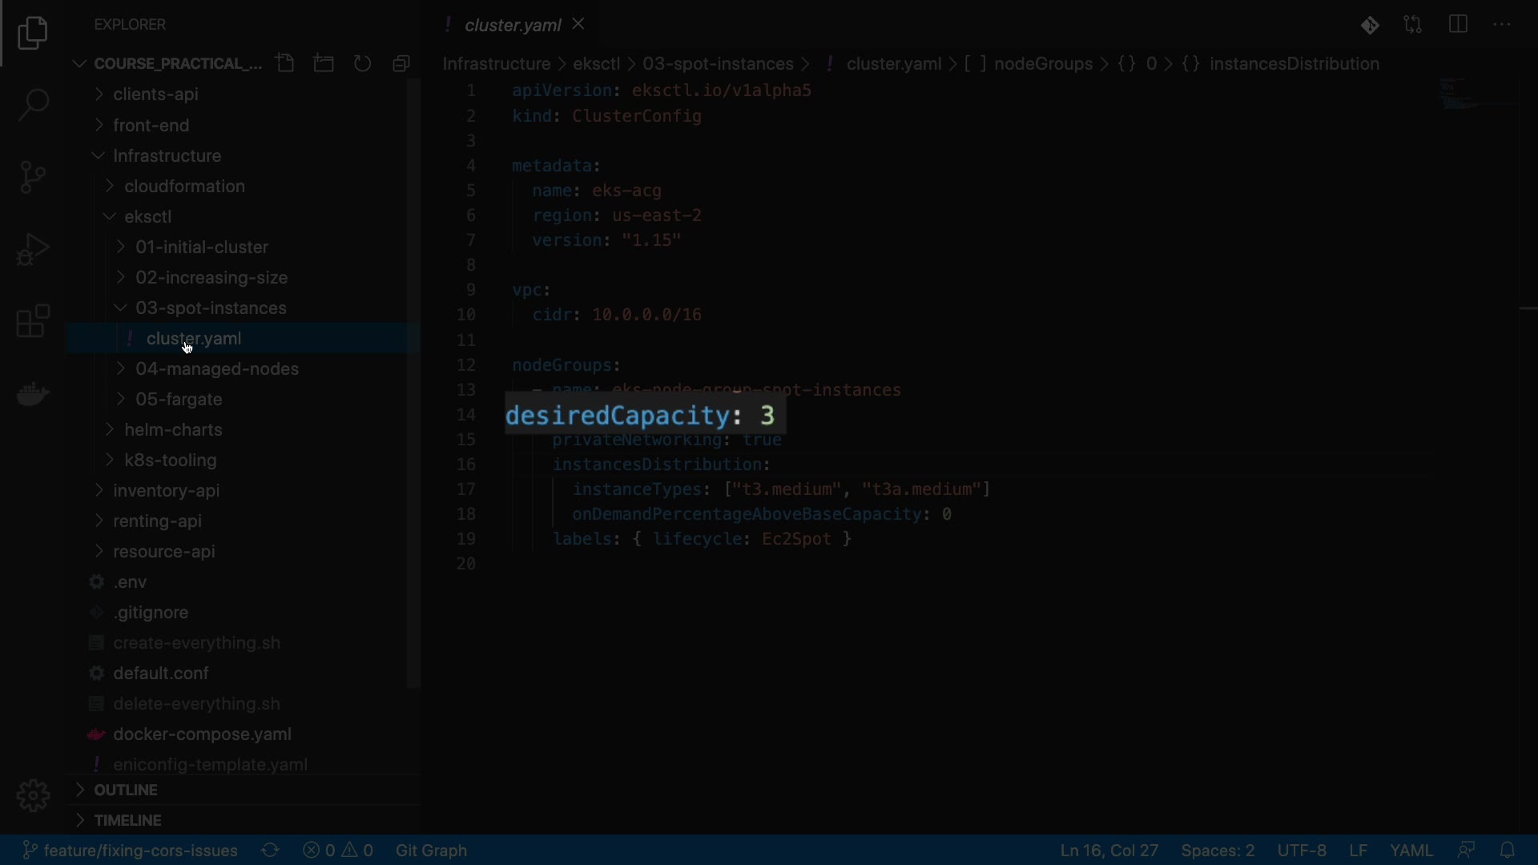Change language mode from YAML

1411,851
